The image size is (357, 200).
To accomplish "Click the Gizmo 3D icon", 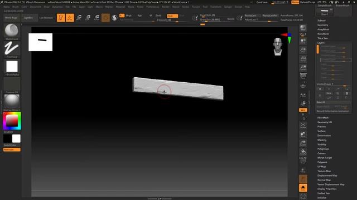I will click(105, 18).
